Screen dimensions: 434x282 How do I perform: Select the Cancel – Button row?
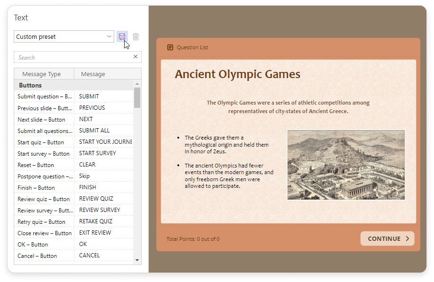pyautogui.click(x=45, y=256)
